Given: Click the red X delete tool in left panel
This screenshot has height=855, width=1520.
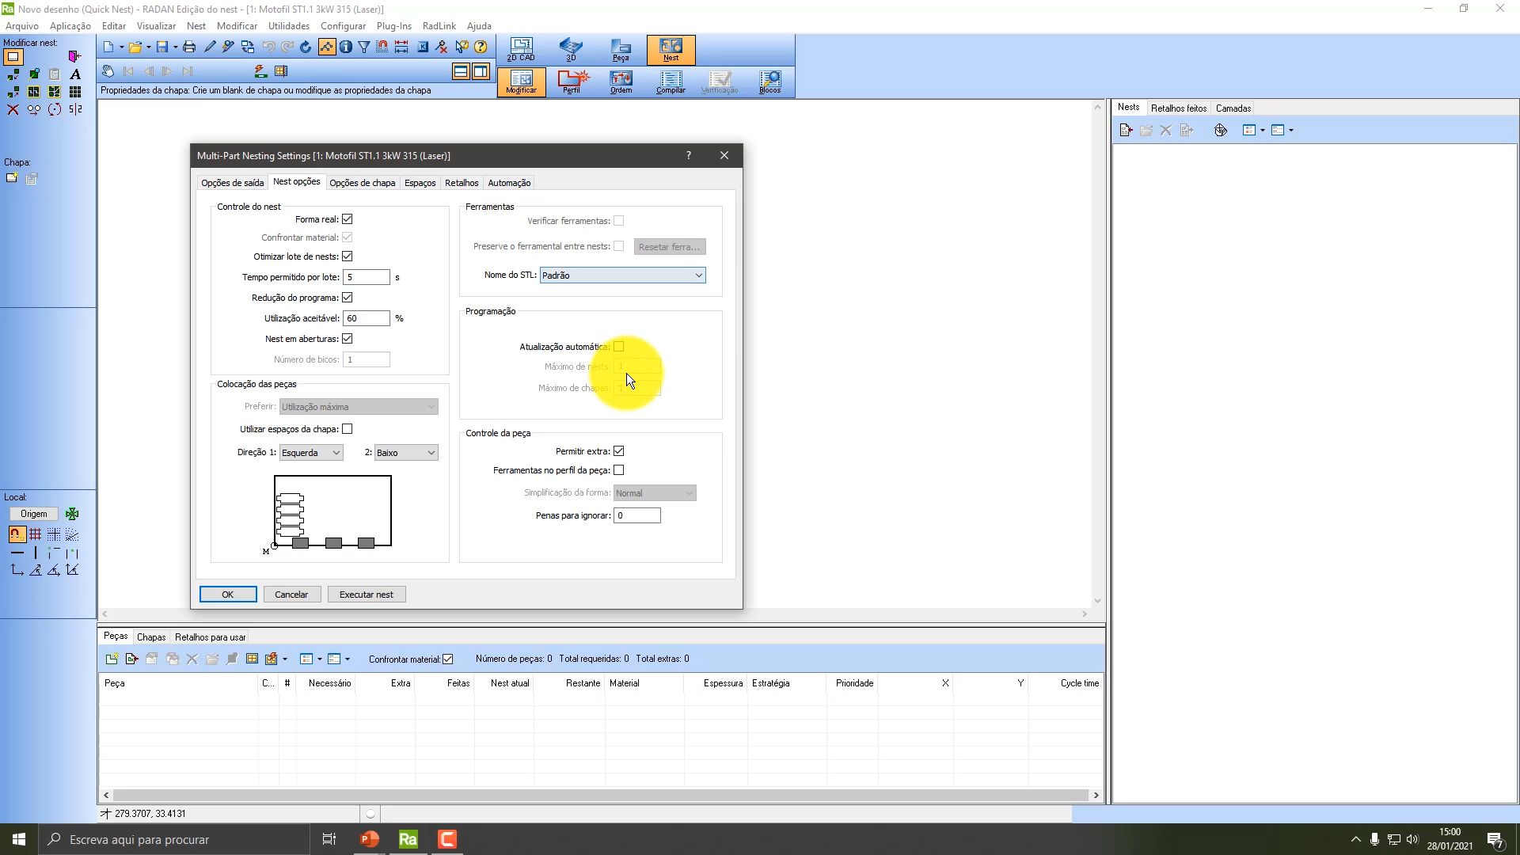Looking at the screenshot, I should pyautogui.click(x=13, y=109).
